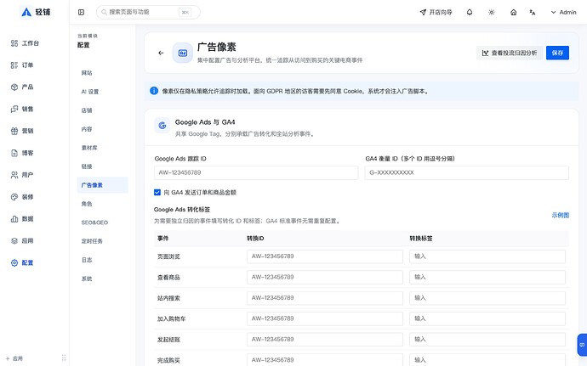Focus 转换标签 field for 查看商品

point(487,278)
